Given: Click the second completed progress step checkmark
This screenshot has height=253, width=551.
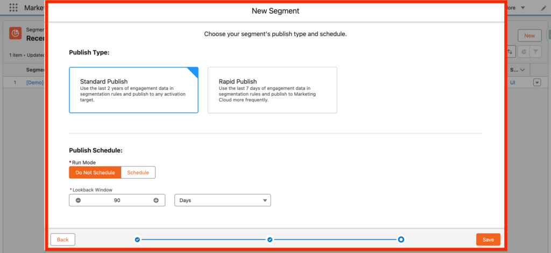Looking at the screenshot, I should click(270, 239).
